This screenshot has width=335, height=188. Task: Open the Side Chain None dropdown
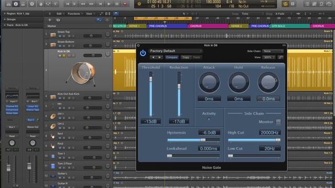(273, 51)
